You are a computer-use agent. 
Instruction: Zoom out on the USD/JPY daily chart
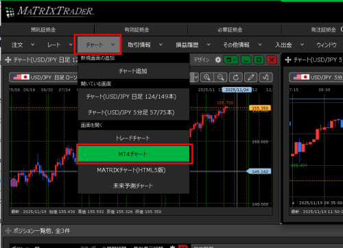click(220, 77)
